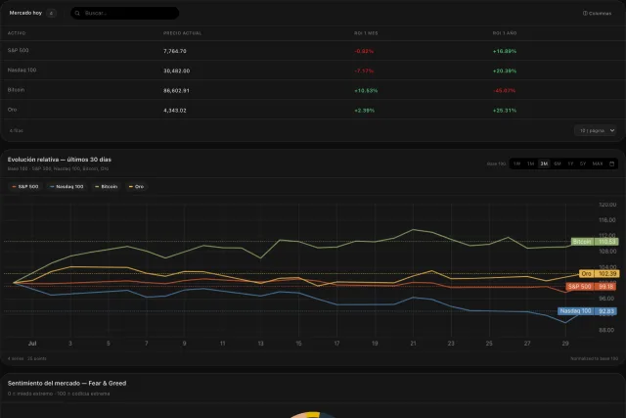
Task: Open the calendar date picker icon
Action: [611, 163]
